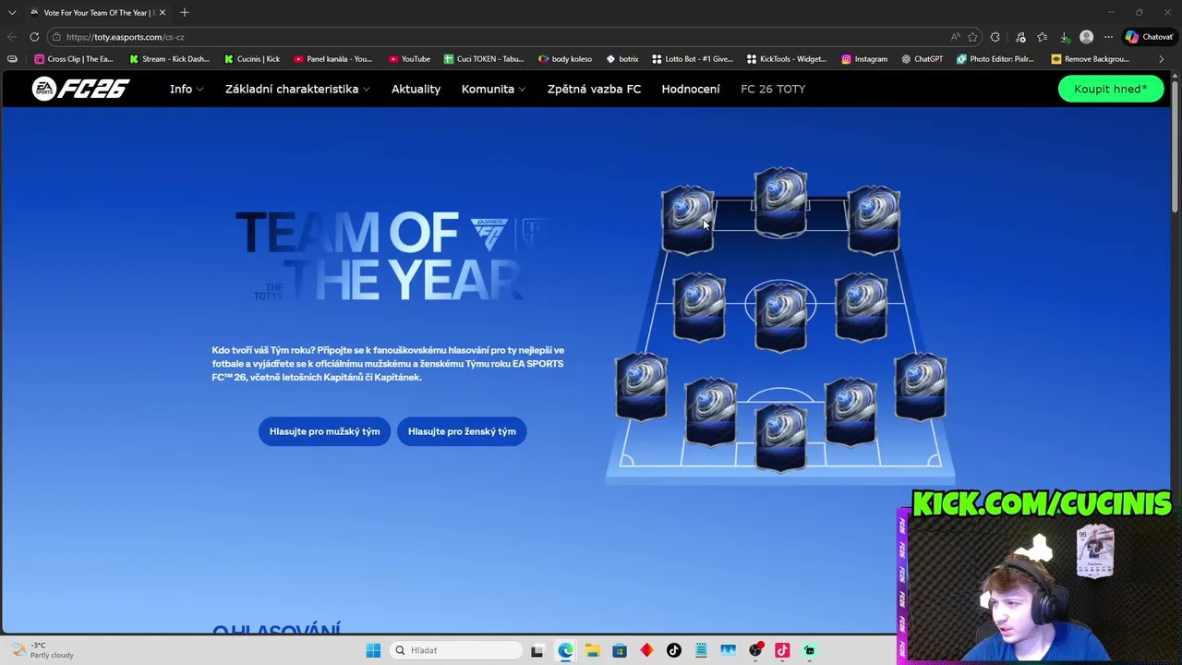The width and height of the screenshot is (1182, 665).
Task: Open the Edge settings three-dot menu
Action: point(1109,37)
